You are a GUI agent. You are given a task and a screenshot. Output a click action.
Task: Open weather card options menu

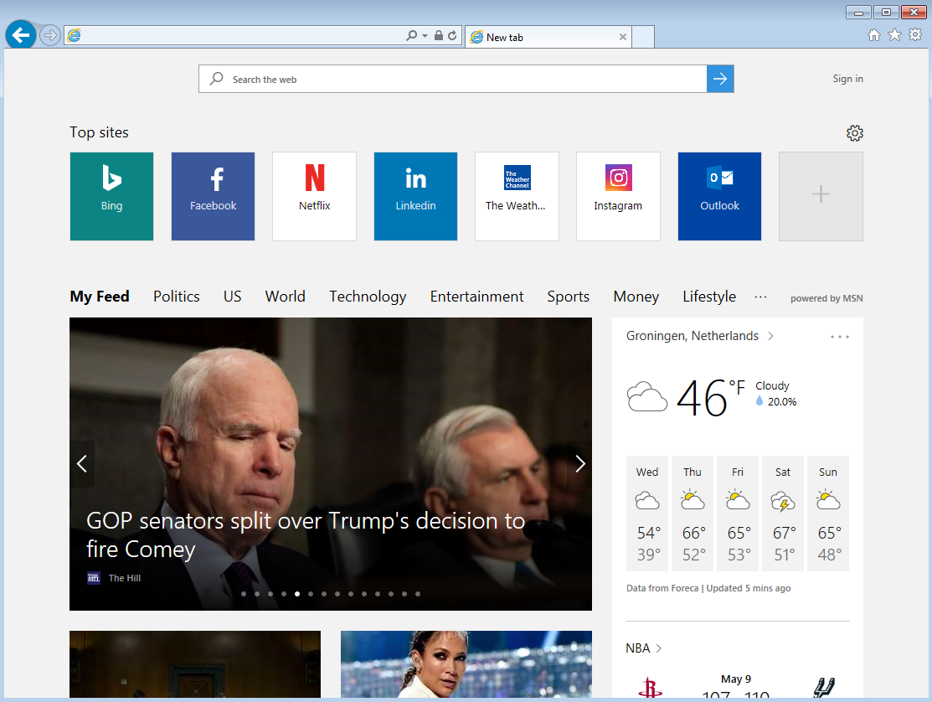click(x=839, y=337)
